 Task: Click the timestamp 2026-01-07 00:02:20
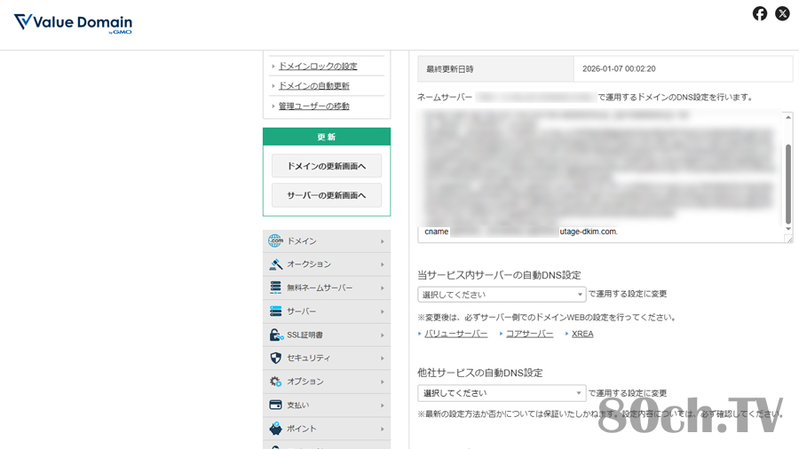coord(619,68)
